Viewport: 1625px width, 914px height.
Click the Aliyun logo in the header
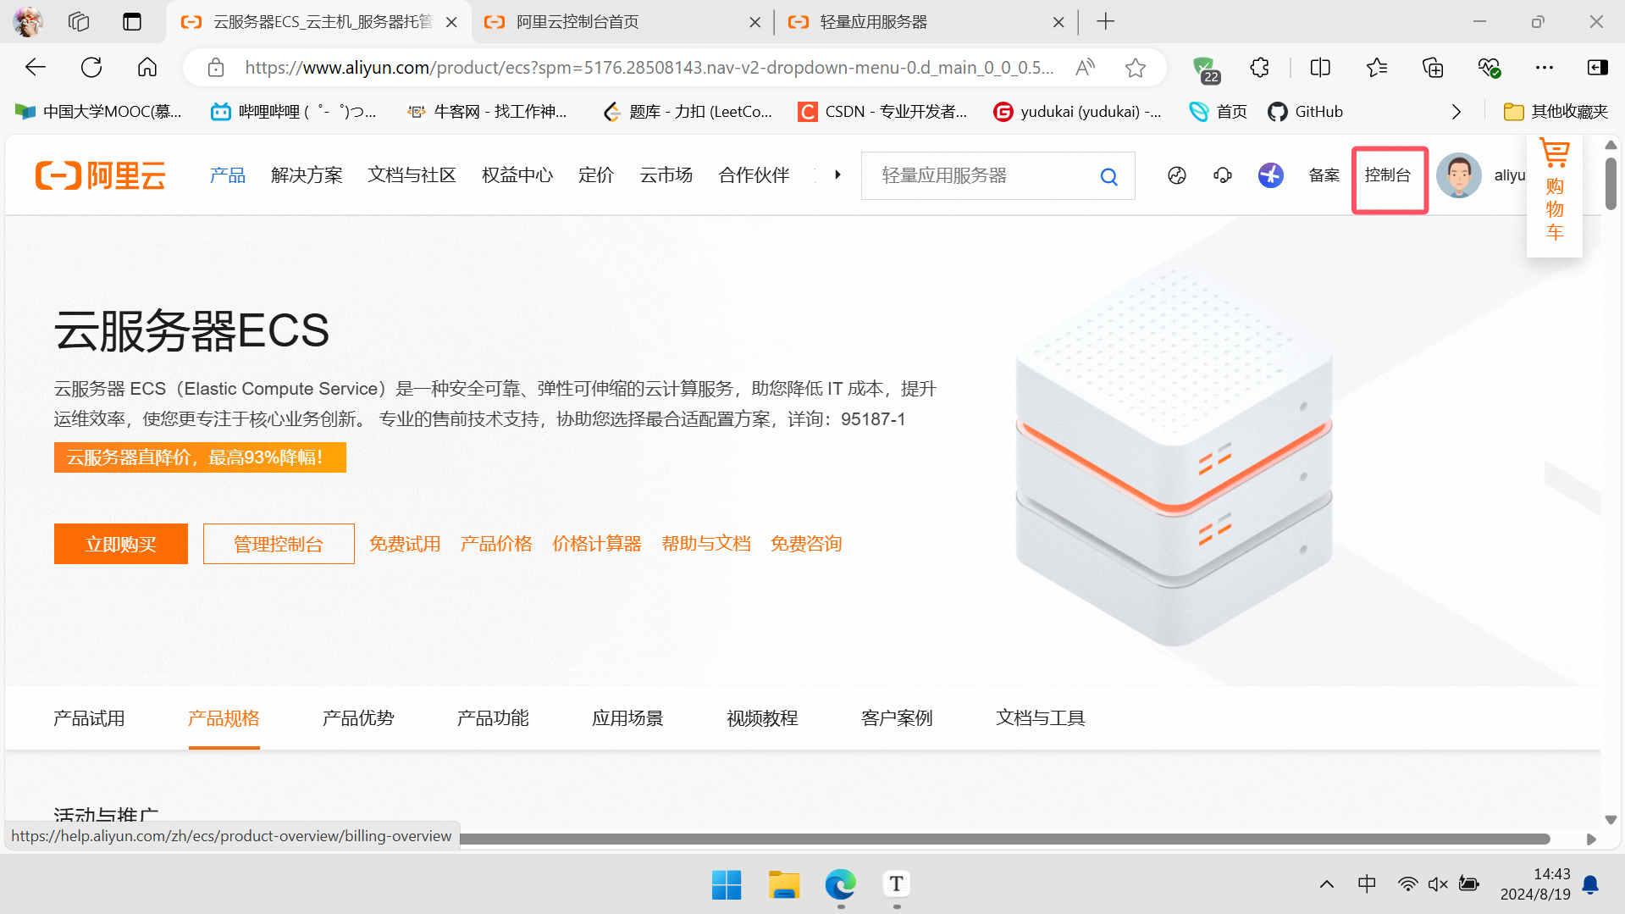pyautogui.click(x=101, y=175)
